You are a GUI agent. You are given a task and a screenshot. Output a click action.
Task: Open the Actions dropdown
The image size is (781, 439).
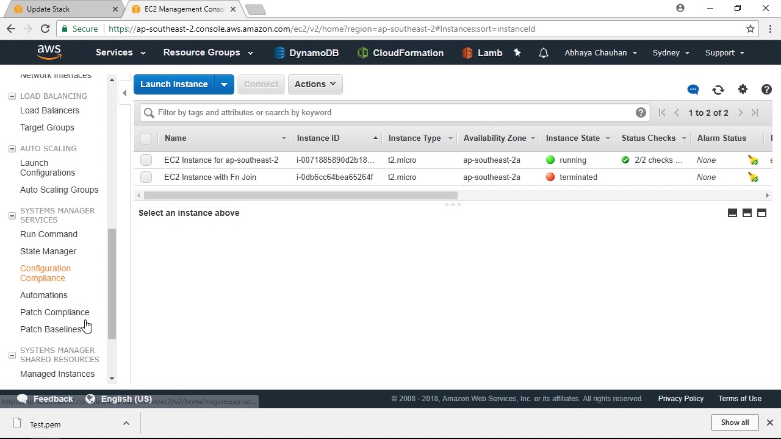coord(315,84)
